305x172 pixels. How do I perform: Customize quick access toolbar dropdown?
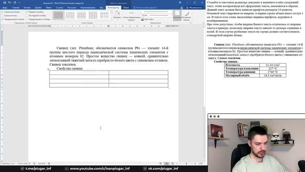(x=20, y=3)
